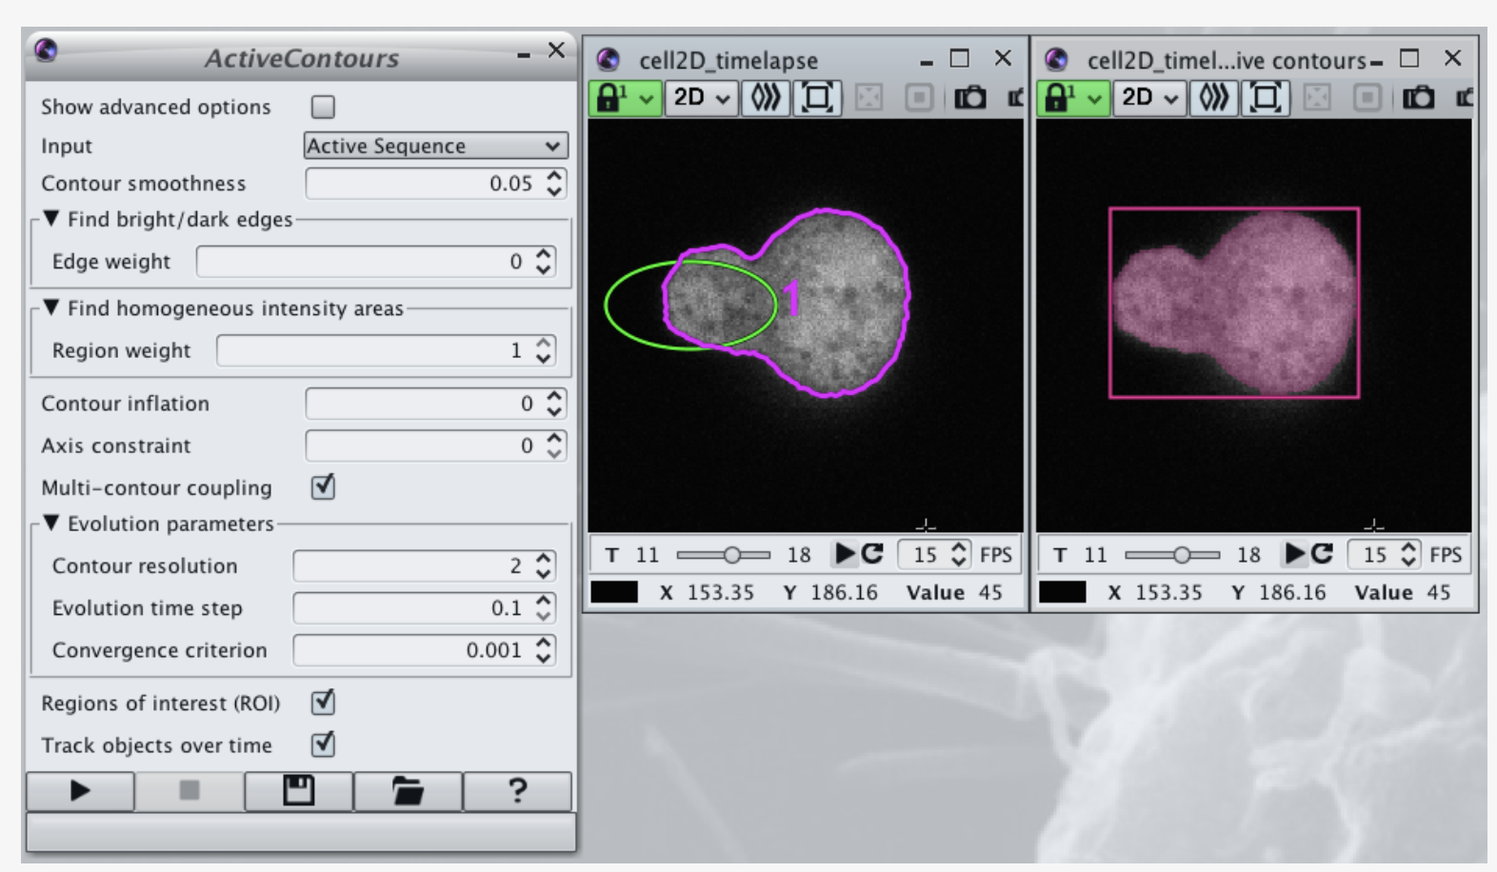Open the load parameters folder icon
Image resolution: width=1497 pixels, height=872 pixels.
coord(408,791)
